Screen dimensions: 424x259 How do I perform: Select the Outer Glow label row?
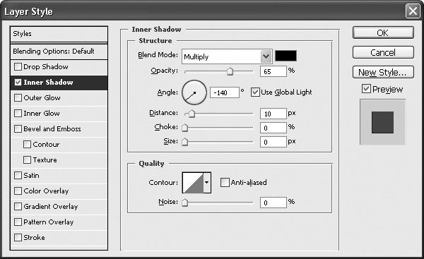[x=59, y=98]
